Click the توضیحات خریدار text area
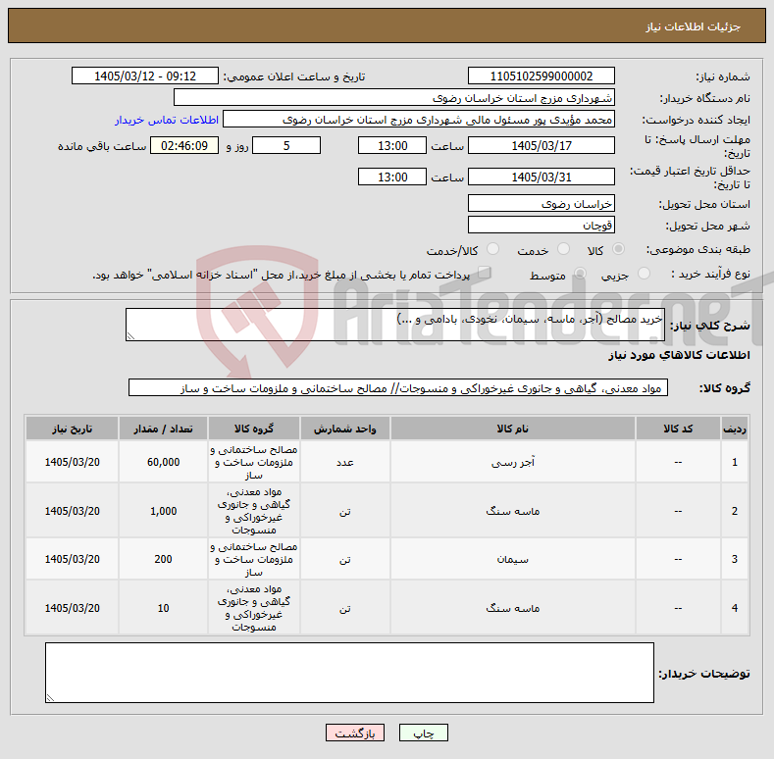 pos(349,673)
